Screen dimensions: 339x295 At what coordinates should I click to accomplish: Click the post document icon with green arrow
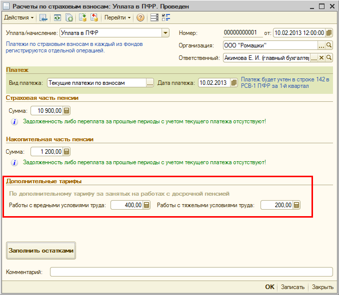(x=82, y=17)
